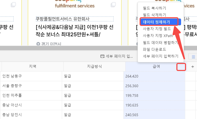The width and height of the screenshot is (197, 119).
Task: Select 필드 복사하기 from the context menu
Action: pos(154,8)
